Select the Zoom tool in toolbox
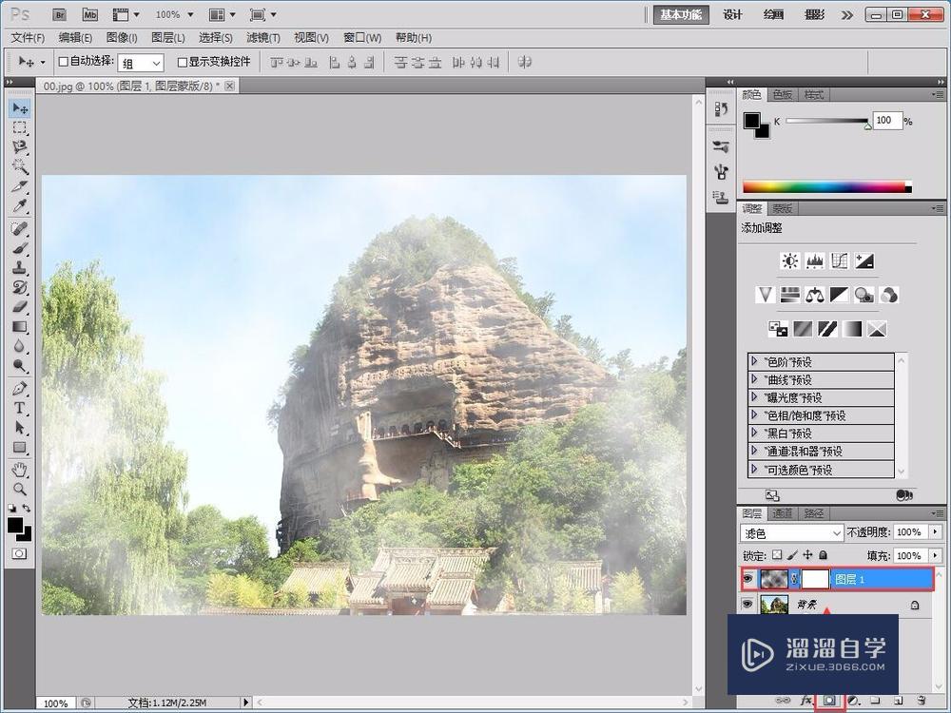This screenshot has width=951, height=713. pyautogui.click(x=20, y=489)
